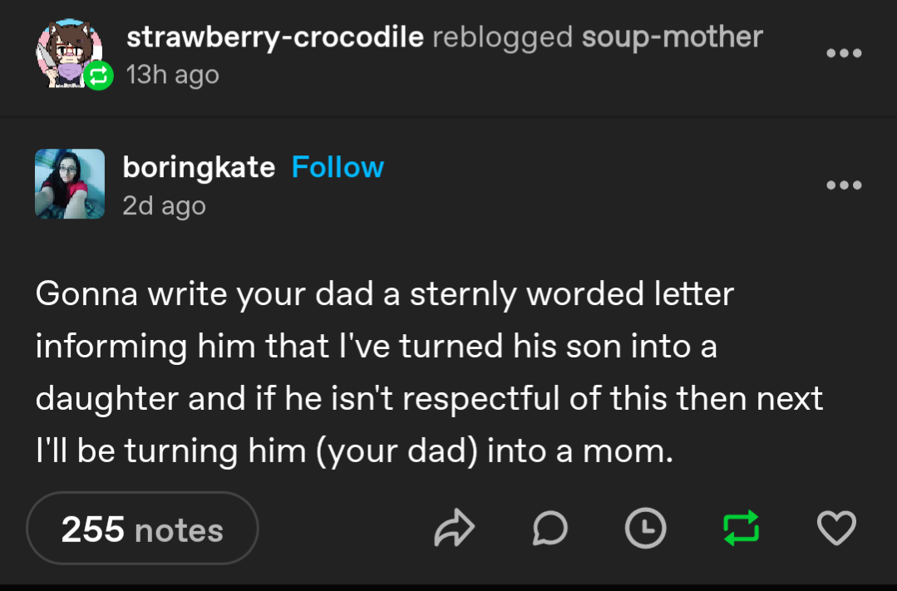Toggle the green reblog button
This screenshot has height=591, width=897.
tap(742, 529)
